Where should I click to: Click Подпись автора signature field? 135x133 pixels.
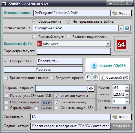(x=70, y=126)
